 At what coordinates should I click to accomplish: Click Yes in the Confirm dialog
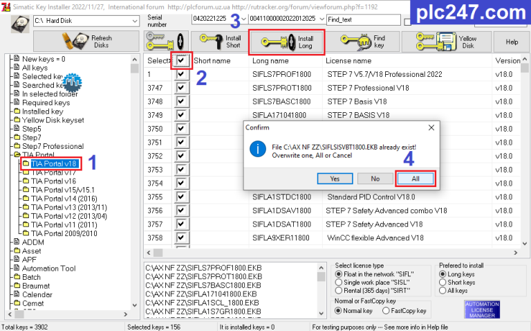[335, 179]
